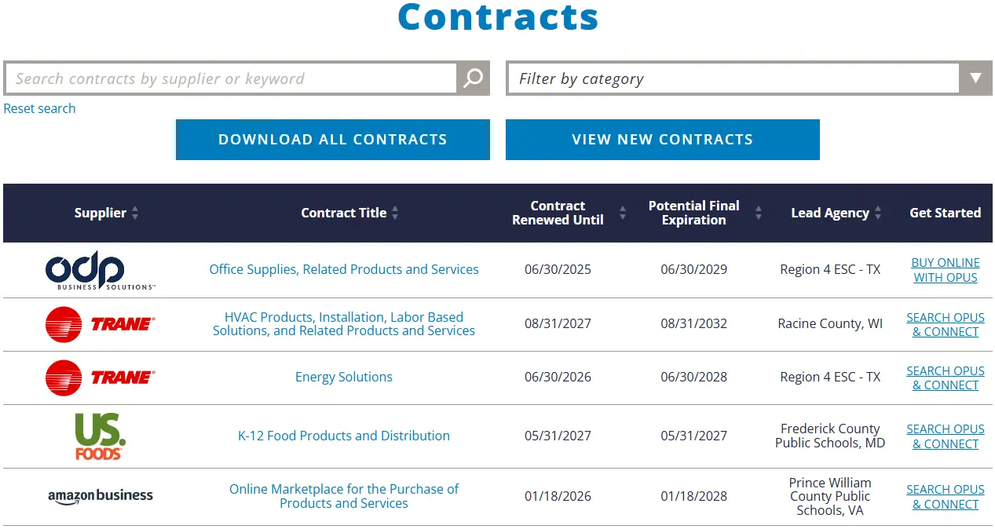Click the Reset search link
Screen dimensions: 995x529
(40, 108)
